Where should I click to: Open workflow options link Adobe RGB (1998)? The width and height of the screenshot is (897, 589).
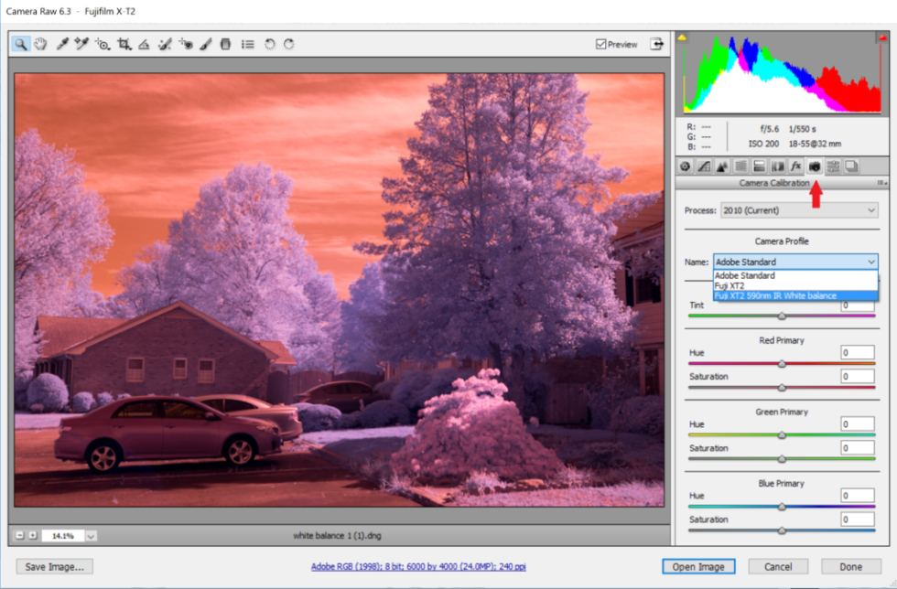click(418, 567)
